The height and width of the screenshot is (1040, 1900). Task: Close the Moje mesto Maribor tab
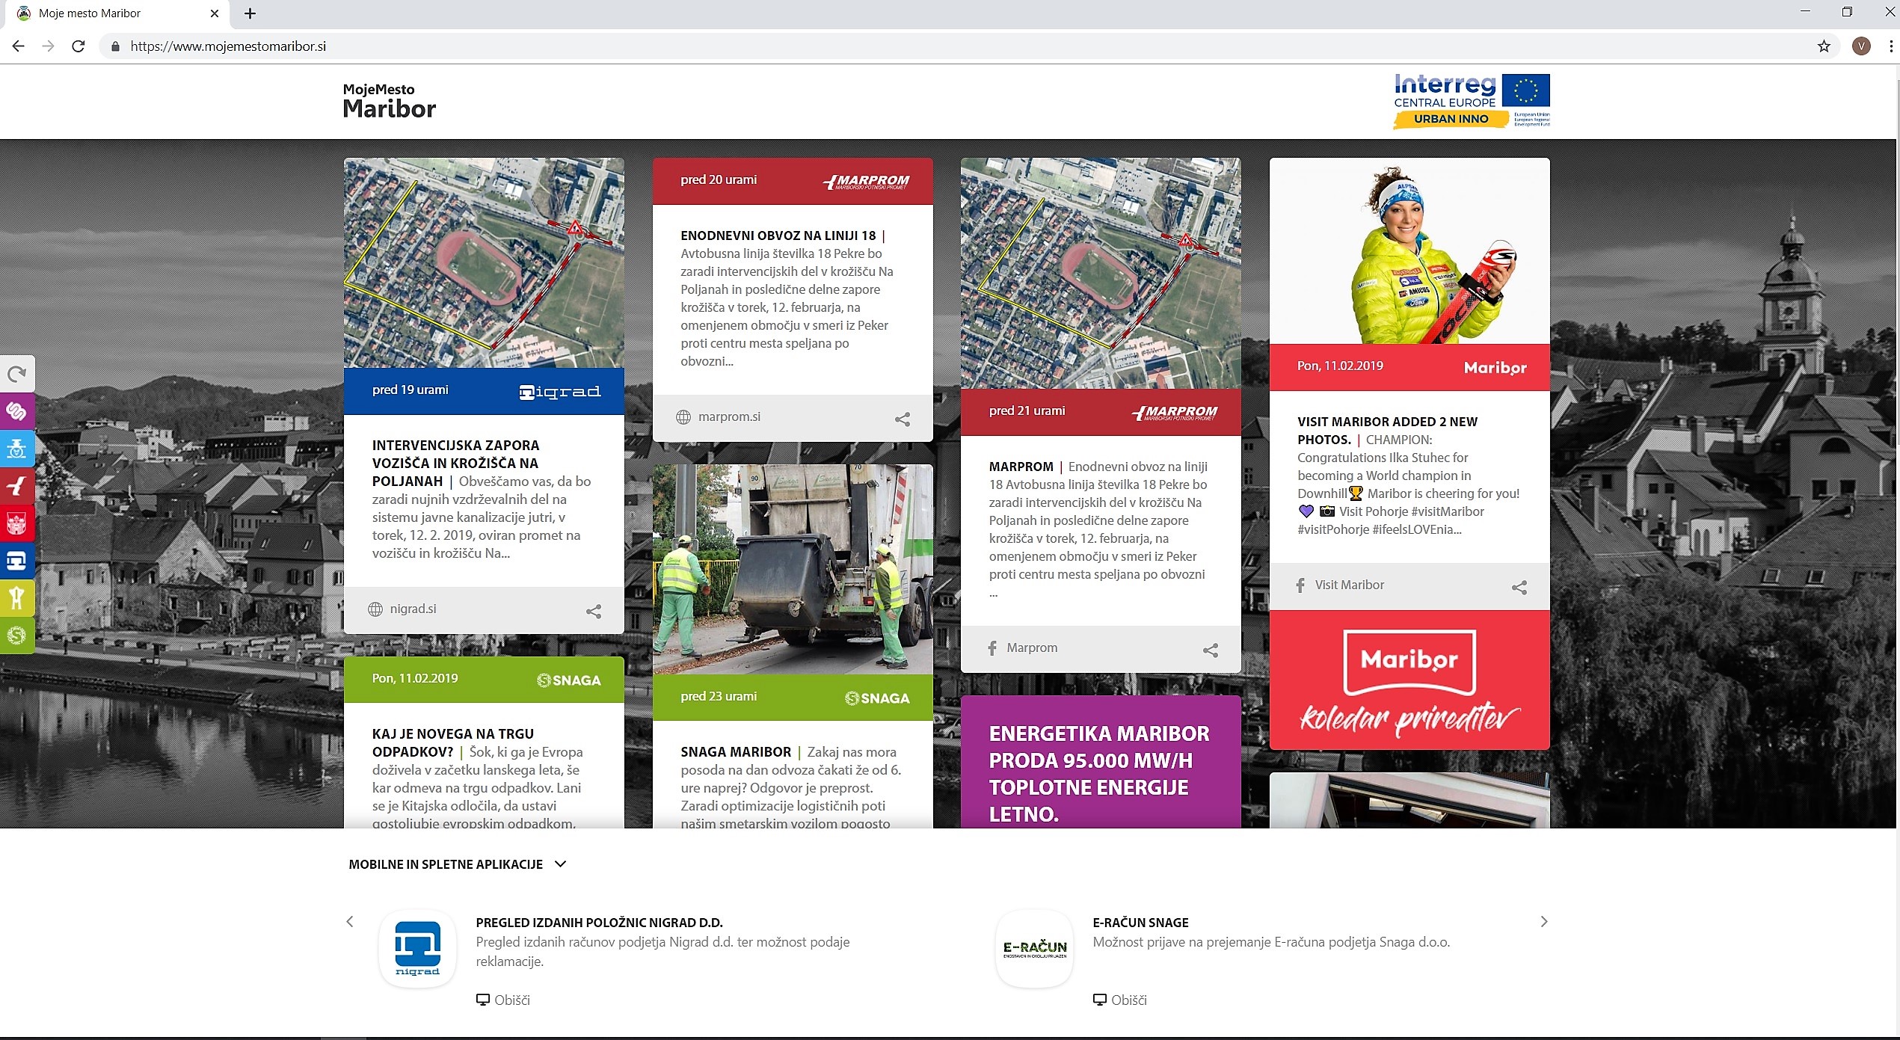click(x=215, y=13)
